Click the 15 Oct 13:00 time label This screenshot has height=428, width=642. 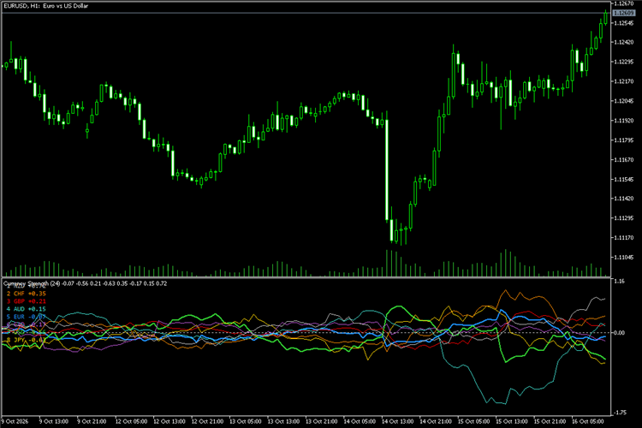512,421
